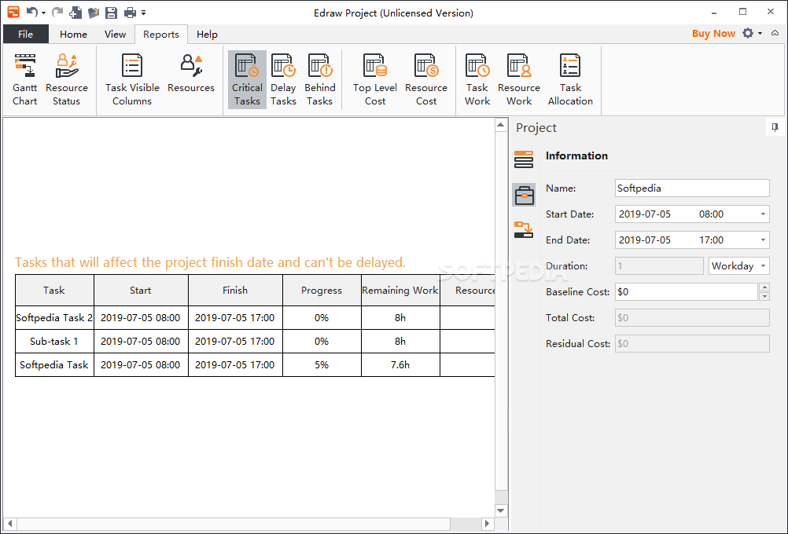
Task: Click the 7.6h remaining work cell
Action: (400, 365)
